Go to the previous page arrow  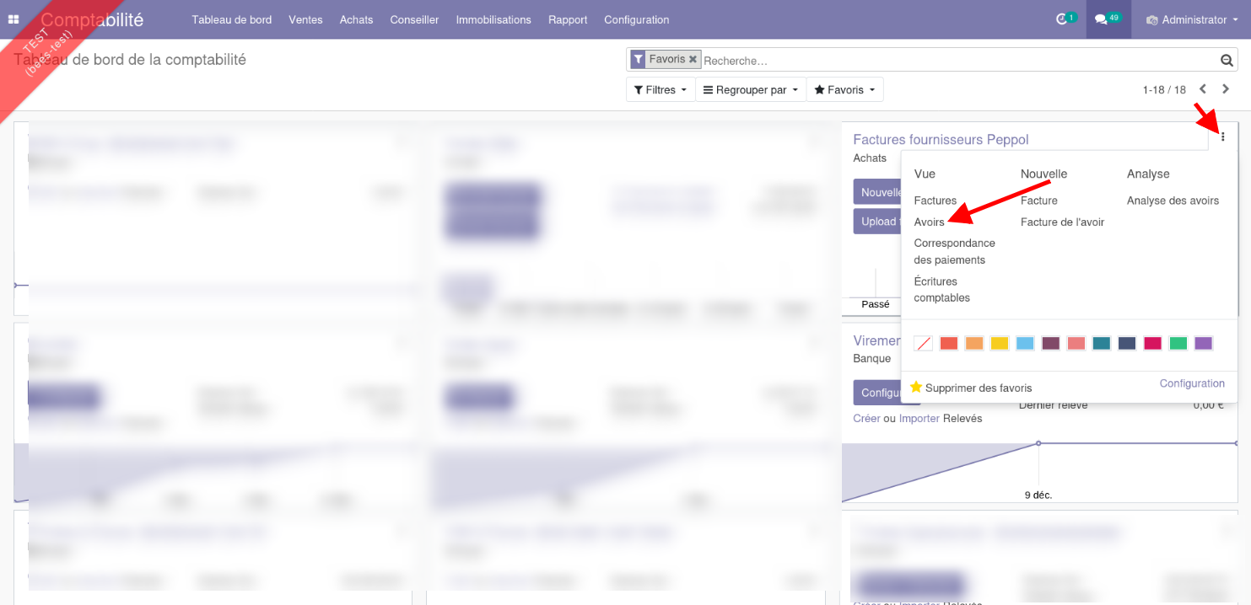click(x=1203, y=89)
